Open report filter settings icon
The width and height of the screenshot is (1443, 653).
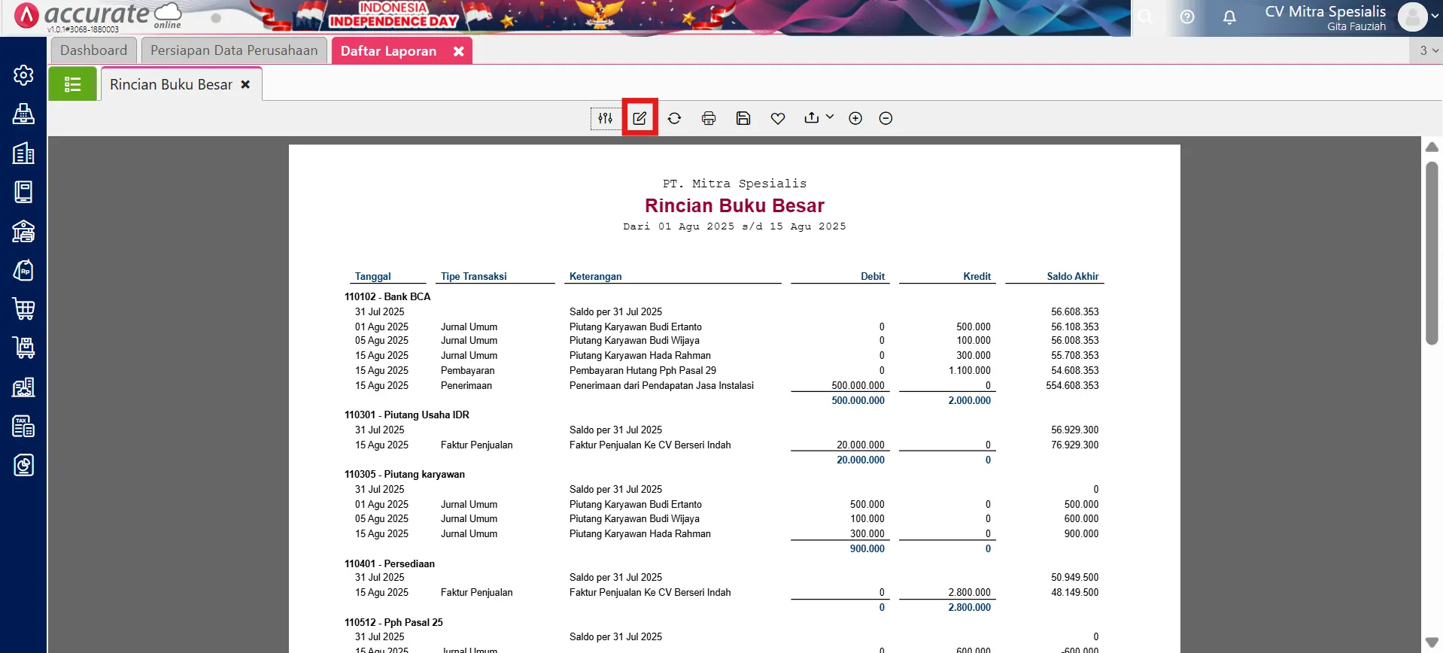(605, 118)
